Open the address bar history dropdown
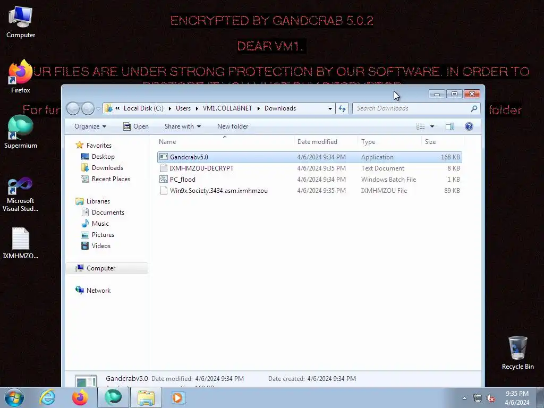Screen dimensions: 544x408 [x=330, y=108]
